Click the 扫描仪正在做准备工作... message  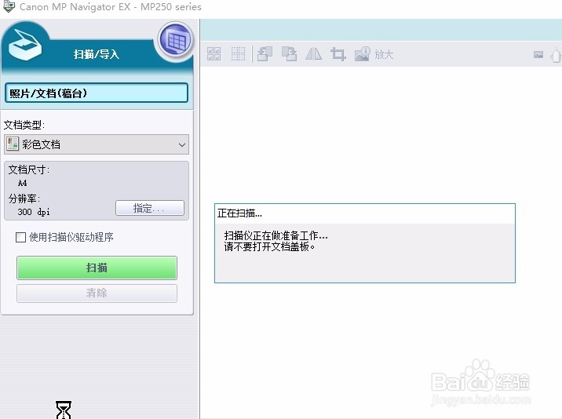pyautogui.click(x=276, y=235)
